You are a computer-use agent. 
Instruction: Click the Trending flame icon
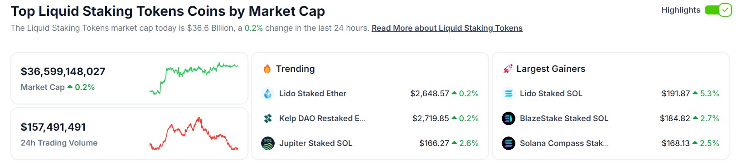267,69
